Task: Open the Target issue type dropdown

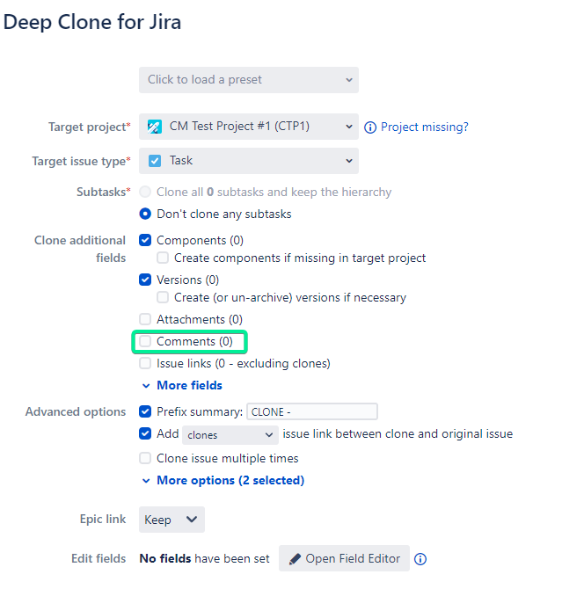Action: pos(249,161)
